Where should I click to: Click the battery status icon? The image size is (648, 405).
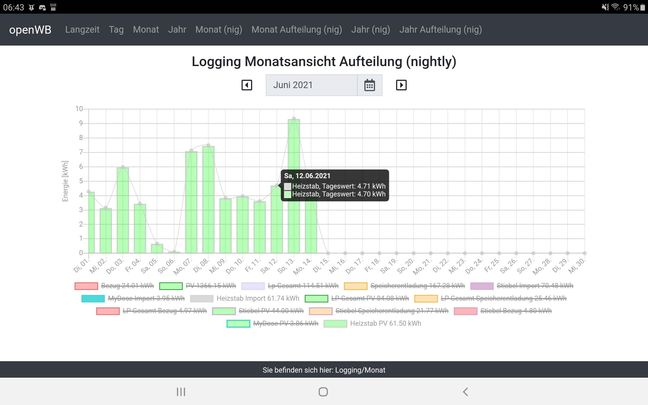[x=643, y=7]
